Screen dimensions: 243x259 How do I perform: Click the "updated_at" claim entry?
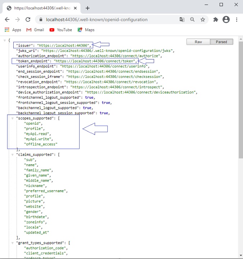[x=36, y=232]
